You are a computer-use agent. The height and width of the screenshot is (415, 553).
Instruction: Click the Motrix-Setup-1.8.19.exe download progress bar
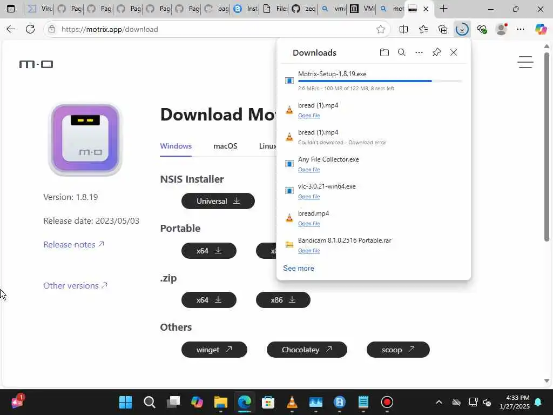coord(380,81)
